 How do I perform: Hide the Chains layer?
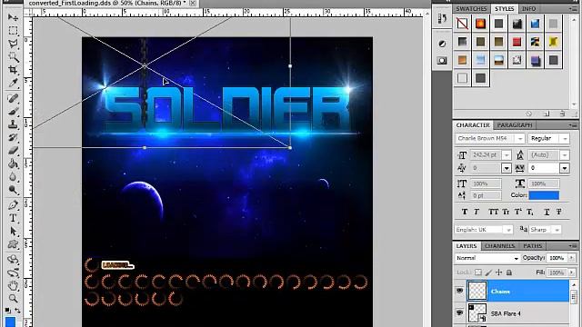pos(459,291)
